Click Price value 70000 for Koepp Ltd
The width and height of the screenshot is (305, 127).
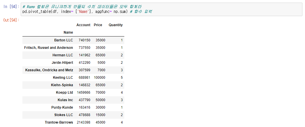(x=100, y=93)
